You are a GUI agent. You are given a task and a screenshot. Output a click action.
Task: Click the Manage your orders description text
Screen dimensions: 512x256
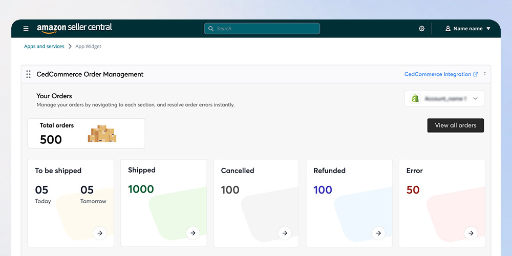pyautogui.click(x=136, y=105)
